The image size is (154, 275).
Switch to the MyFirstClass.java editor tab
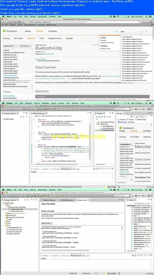click(x=67, y=200)
